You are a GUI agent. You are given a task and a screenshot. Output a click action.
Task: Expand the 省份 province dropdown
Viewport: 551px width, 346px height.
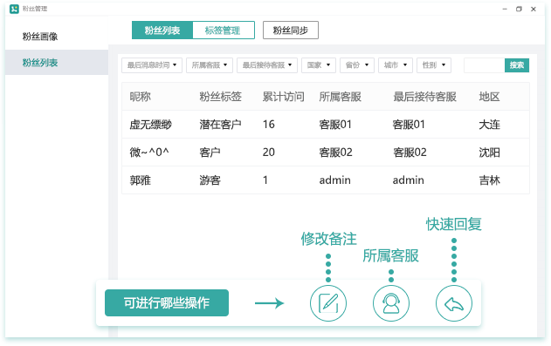click(356, 65)
